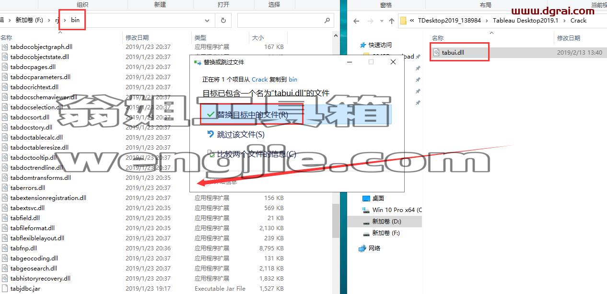
Task: Select tabflexiblelayout.dll in bin folder
Action: [x=37, y=238]
